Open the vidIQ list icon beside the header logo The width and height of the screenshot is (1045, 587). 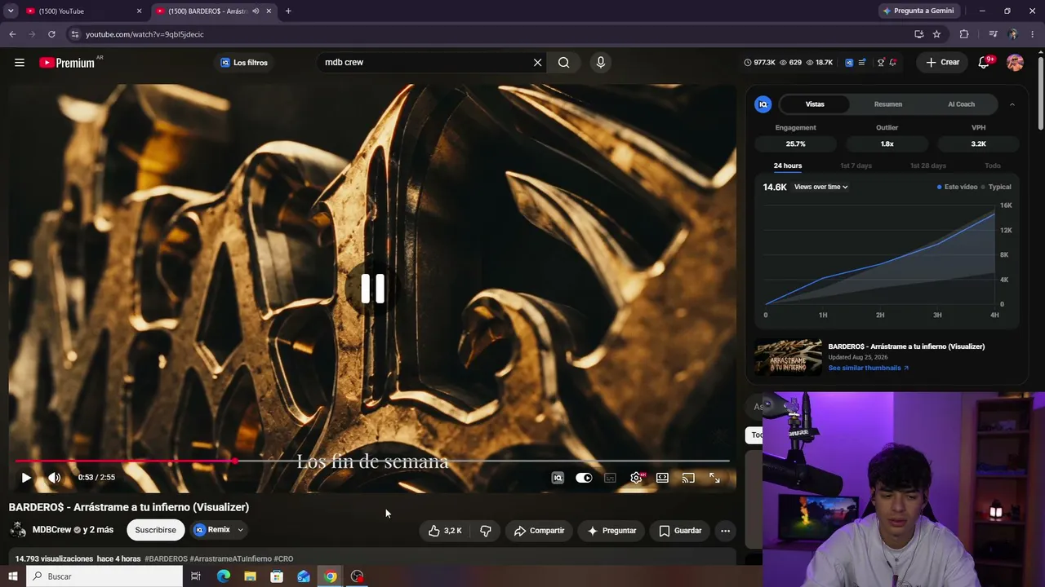point(862,63)
